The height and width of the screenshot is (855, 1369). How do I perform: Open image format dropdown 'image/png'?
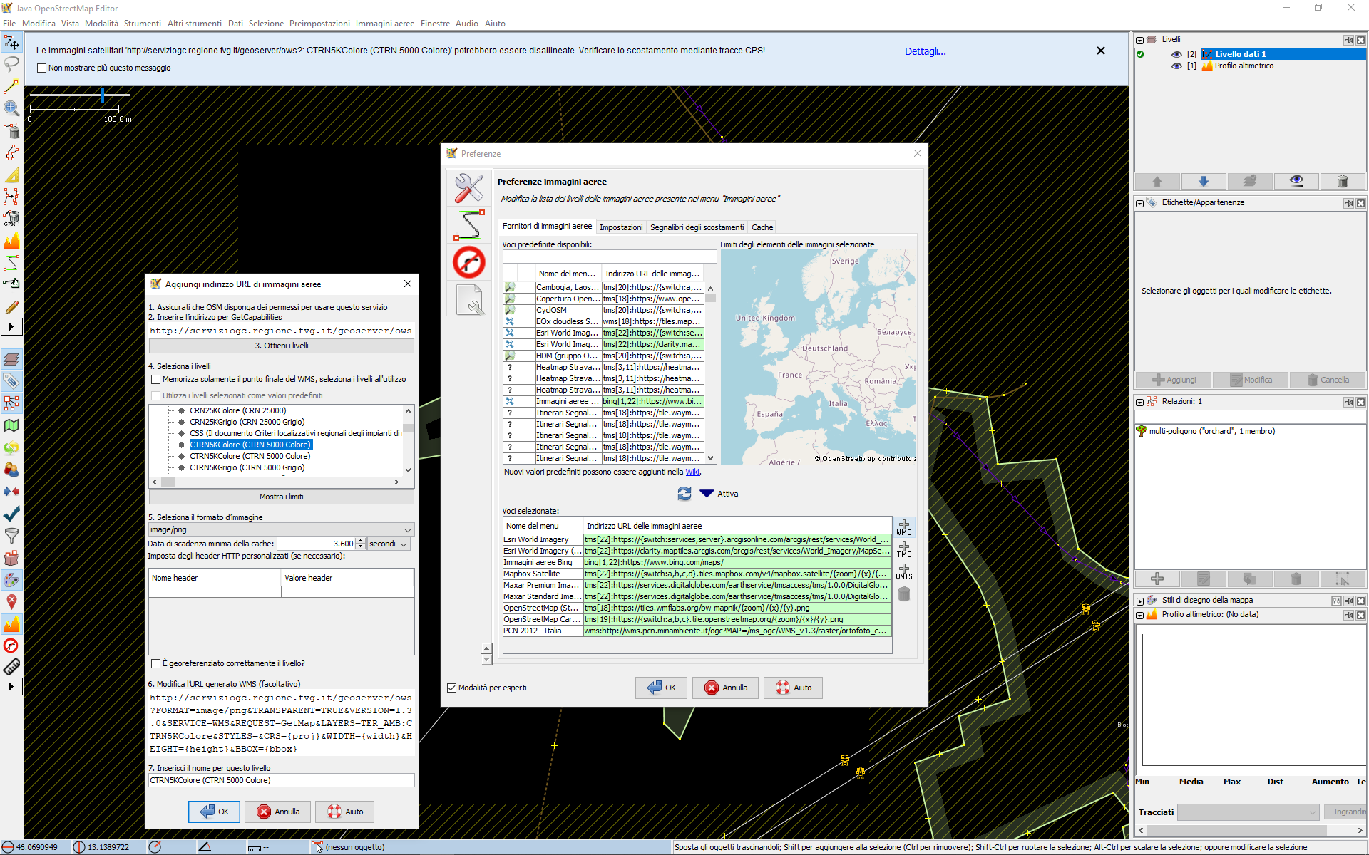pos(281,529)
